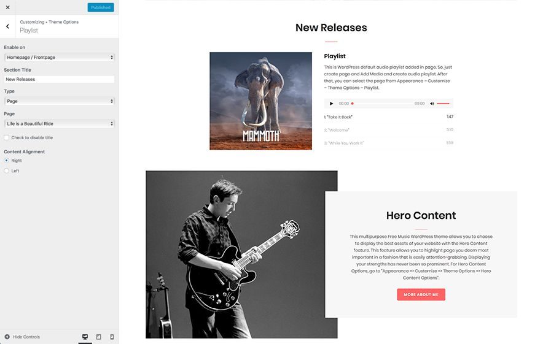
Task: Close the Customizer with the X icon
Action: click(7, 7)
